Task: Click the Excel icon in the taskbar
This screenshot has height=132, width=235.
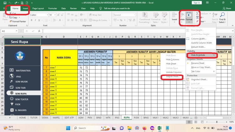Action: (159, 128)
